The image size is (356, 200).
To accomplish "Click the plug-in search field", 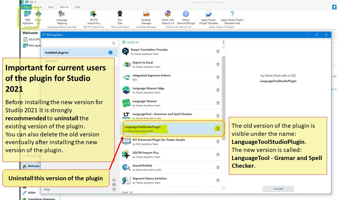I will coord(77,43).
